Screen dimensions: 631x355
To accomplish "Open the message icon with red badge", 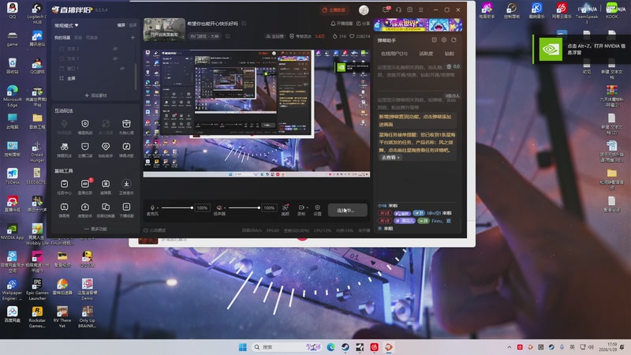I will click(x=386, y=9).
